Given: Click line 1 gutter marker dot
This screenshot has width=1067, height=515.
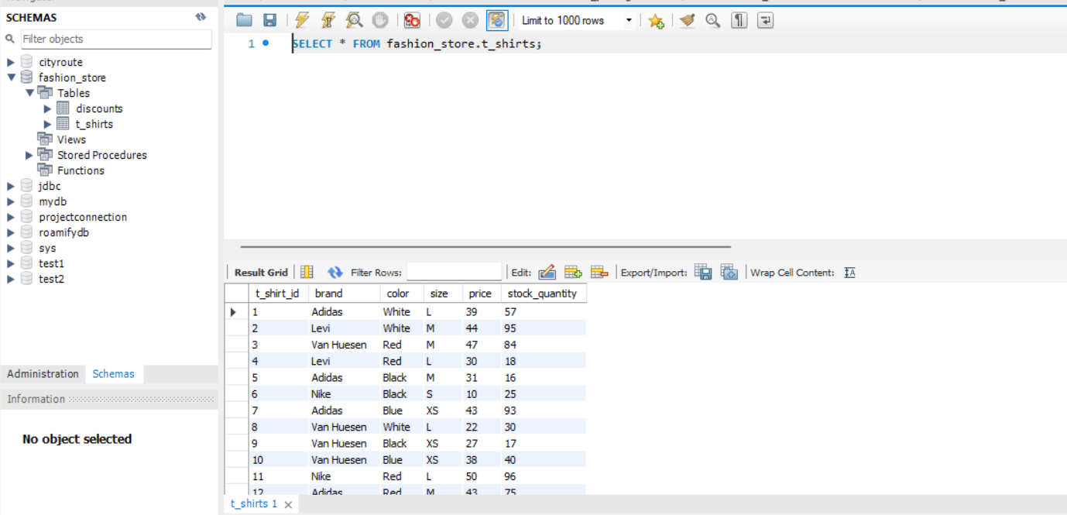Looking at the screenshot, I should point(266,43).
